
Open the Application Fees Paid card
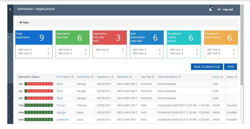[x=73, y=45]
